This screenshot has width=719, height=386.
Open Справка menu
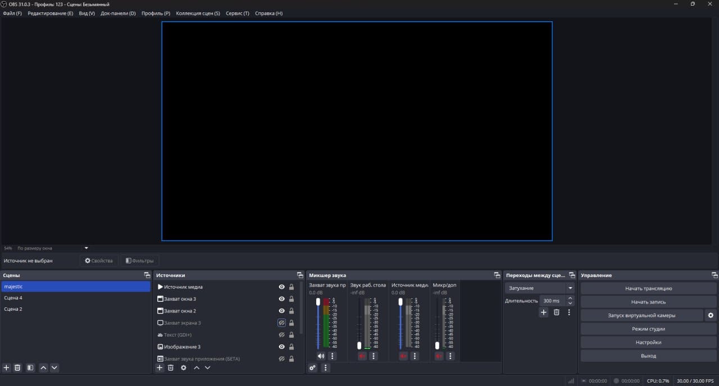coord(269,13)
